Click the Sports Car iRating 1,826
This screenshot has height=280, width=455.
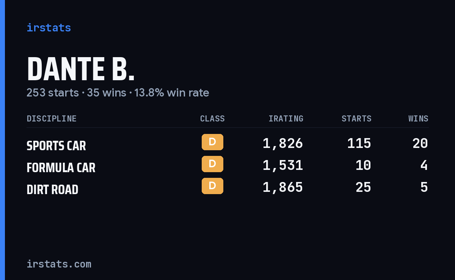(283, 143)
